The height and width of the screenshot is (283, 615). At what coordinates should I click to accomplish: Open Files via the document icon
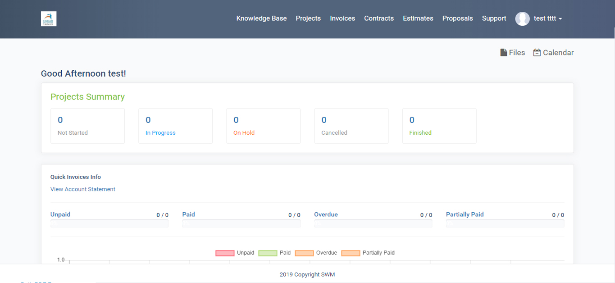(x=504, y=53)
